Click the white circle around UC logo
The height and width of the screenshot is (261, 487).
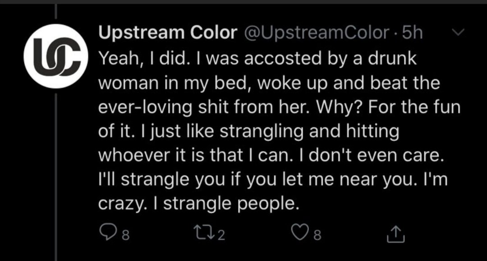56,56
